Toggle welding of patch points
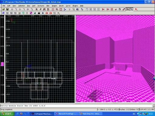The width and height of the screenshot is (155, 116). pos(128,9)
